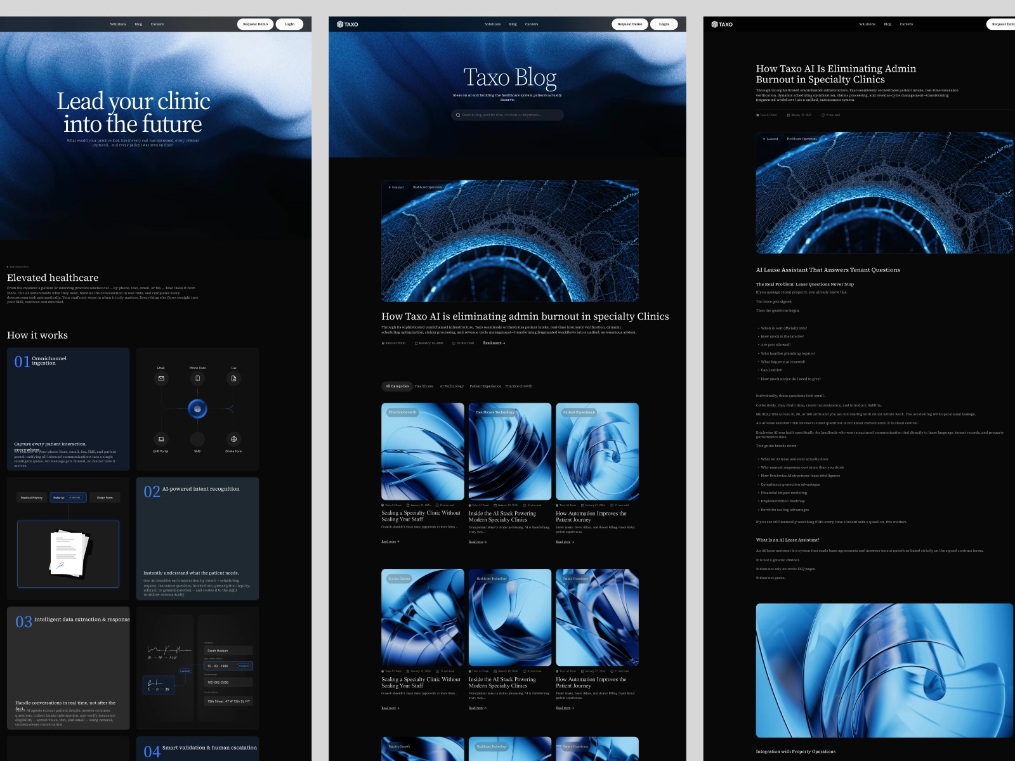Open Solutions in the Taxo Blog page navigation

(x=492, y=24)
